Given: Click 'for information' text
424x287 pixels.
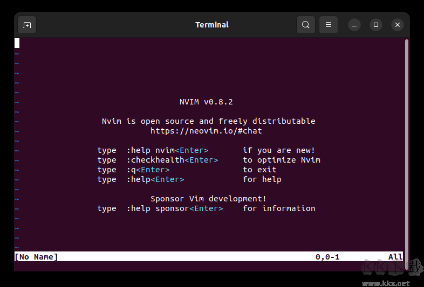Looking at the screenshot, I should point(279,208).
